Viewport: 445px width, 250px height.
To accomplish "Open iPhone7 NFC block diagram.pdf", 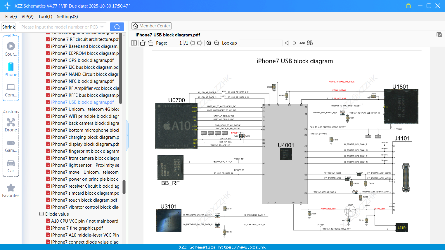I will (80, 81).
